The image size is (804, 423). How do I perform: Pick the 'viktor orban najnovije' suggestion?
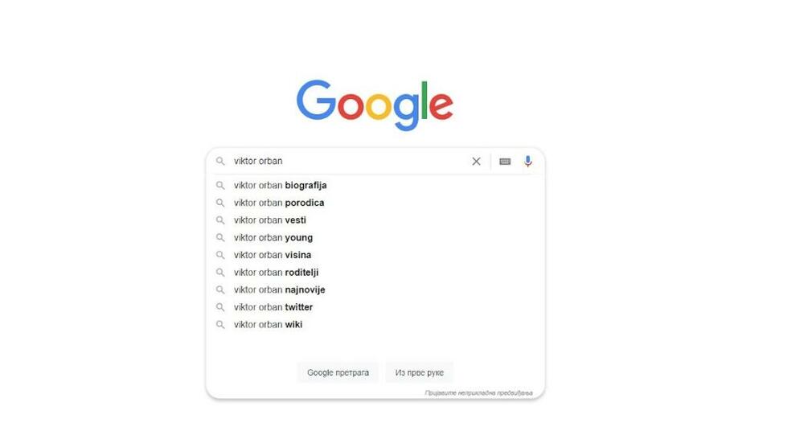280,290
